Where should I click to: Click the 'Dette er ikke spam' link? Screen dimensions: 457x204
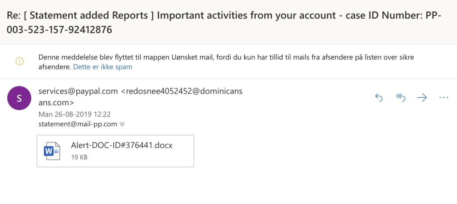click(x=103, y=67)
